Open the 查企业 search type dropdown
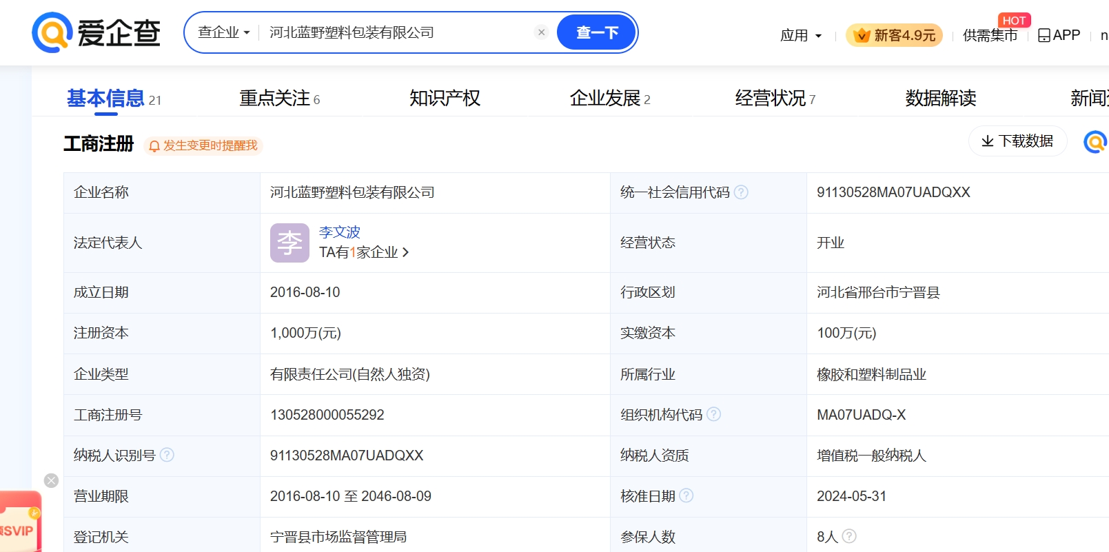The image size is (1109, 552). coord(223,32)
